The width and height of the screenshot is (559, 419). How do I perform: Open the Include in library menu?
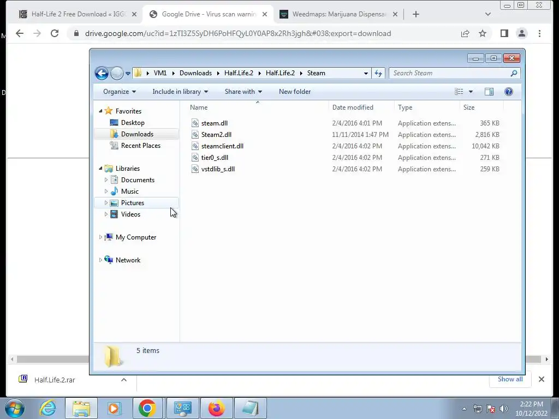pyautogui.click(x=180, y=92)
